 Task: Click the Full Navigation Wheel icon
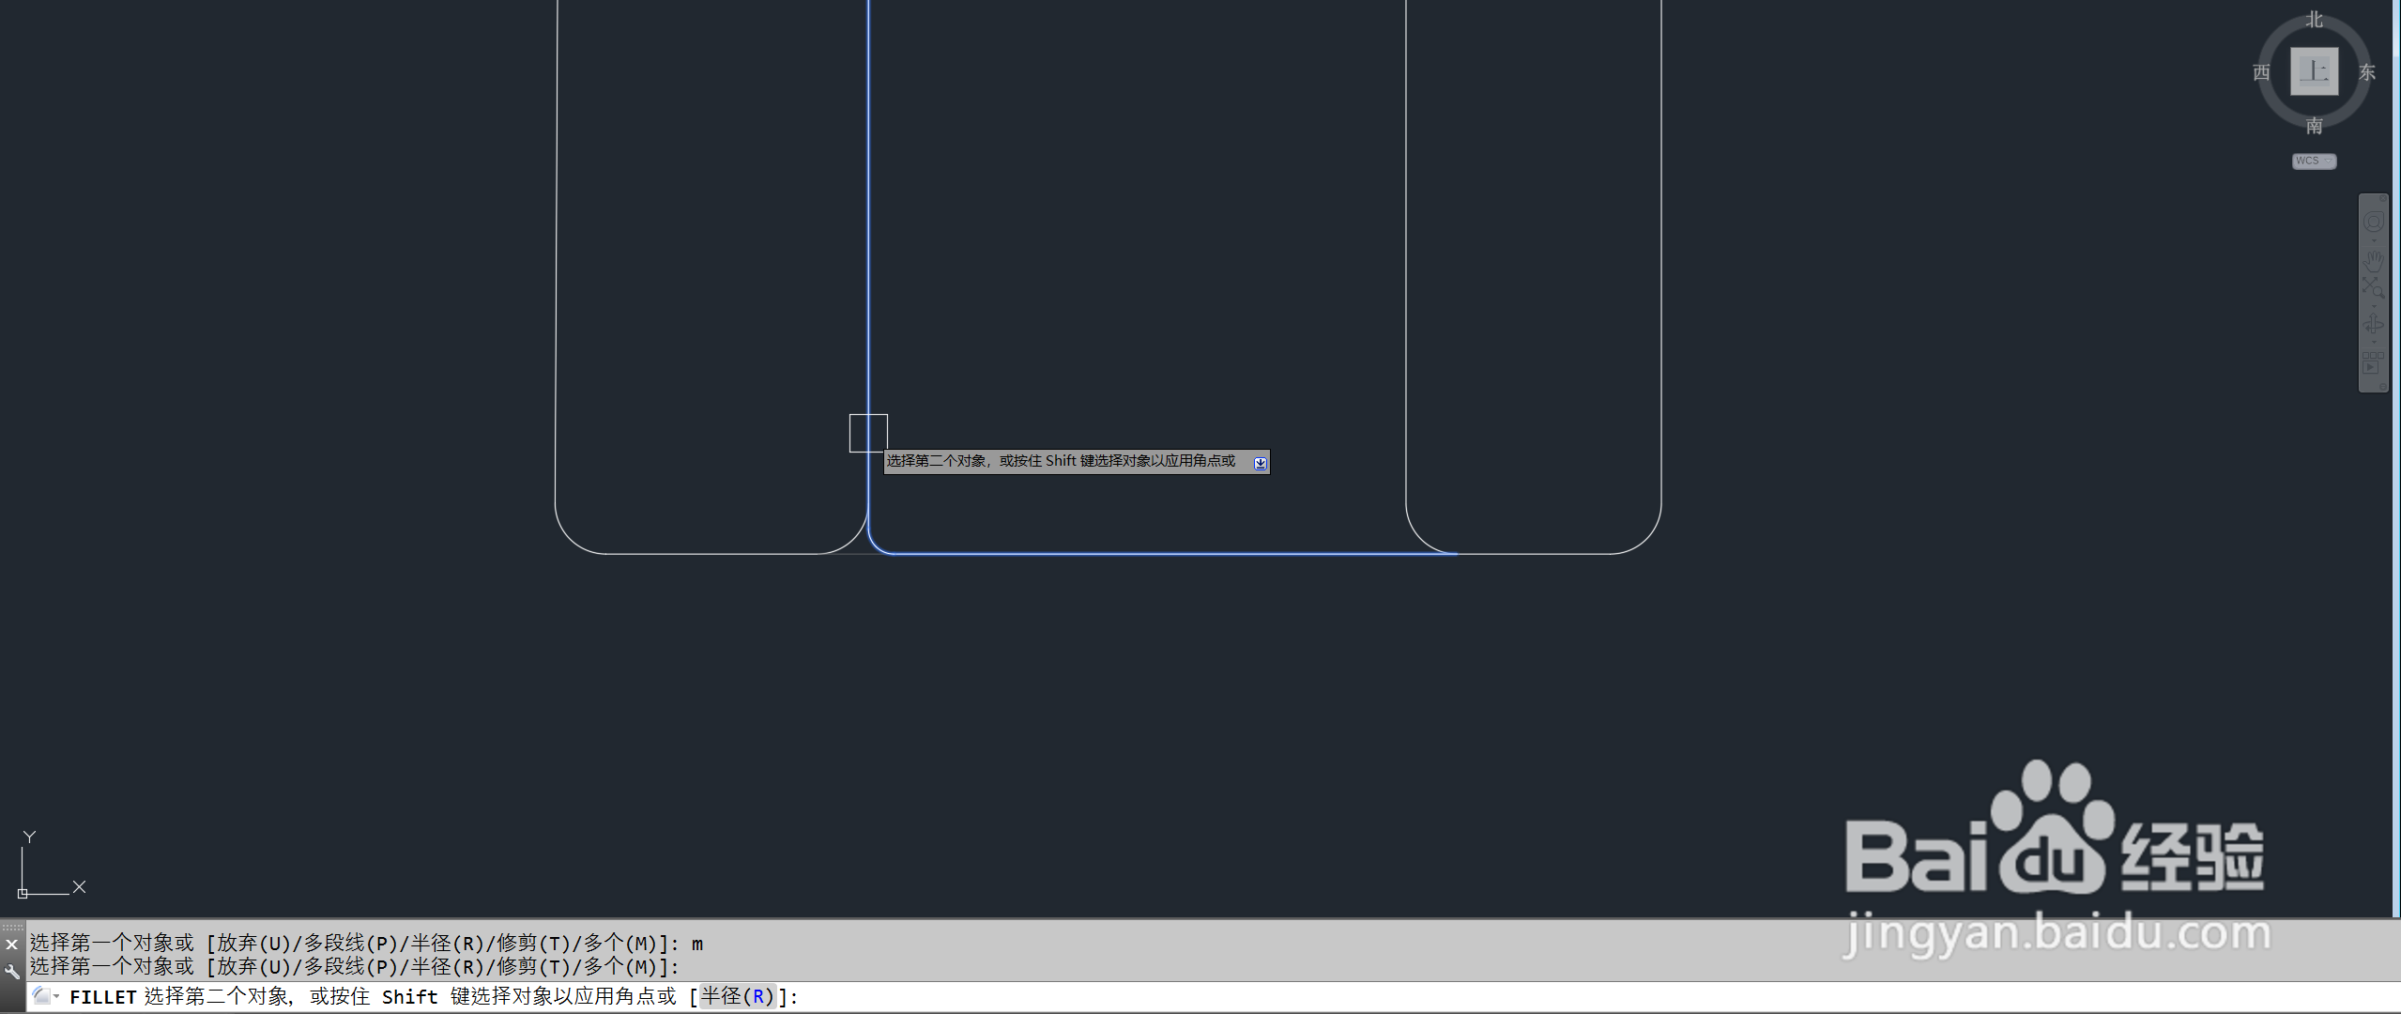2374,222
